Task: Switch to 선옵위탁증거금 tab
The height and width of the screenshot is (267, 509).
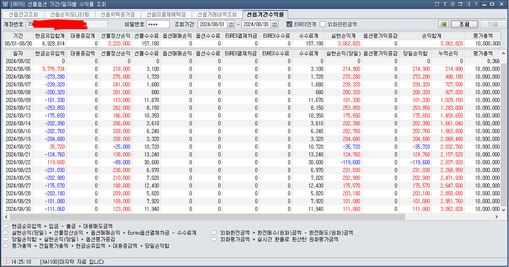Action: (x=117, y=14)
